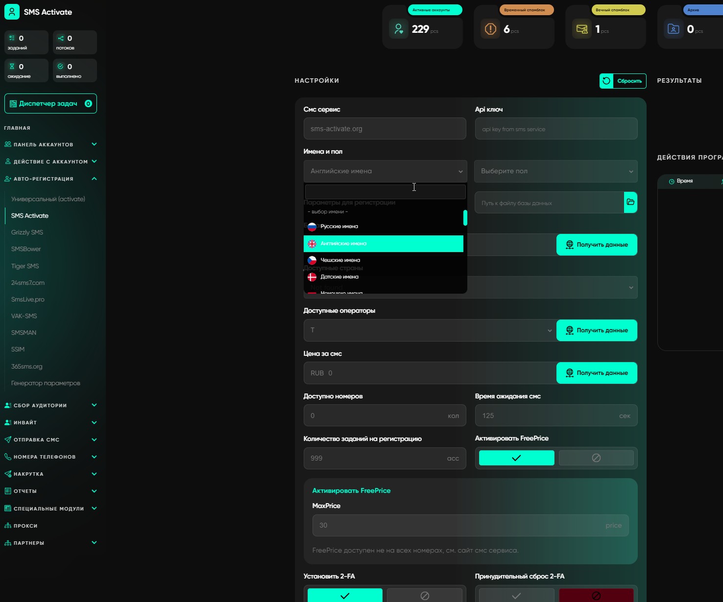Click the потоков counter icon
Viewport: 723px width, 602px height.
[x=61, y=38]
